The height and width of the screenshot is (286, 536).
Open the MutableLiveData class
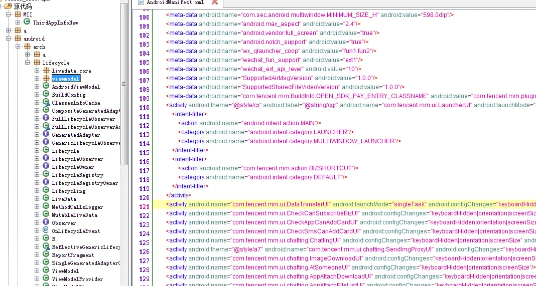coord(74,215)
